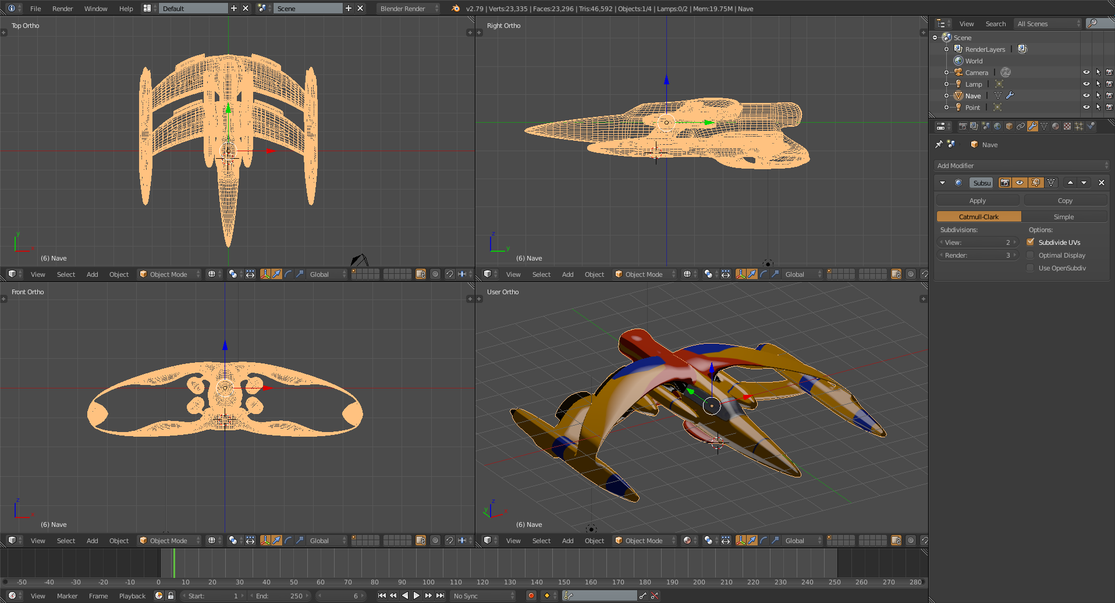Image resolution: width=1115 pixels, height=603 pixels.
Task: Click Apply button for Subsurf modifier
Action: 978,201
